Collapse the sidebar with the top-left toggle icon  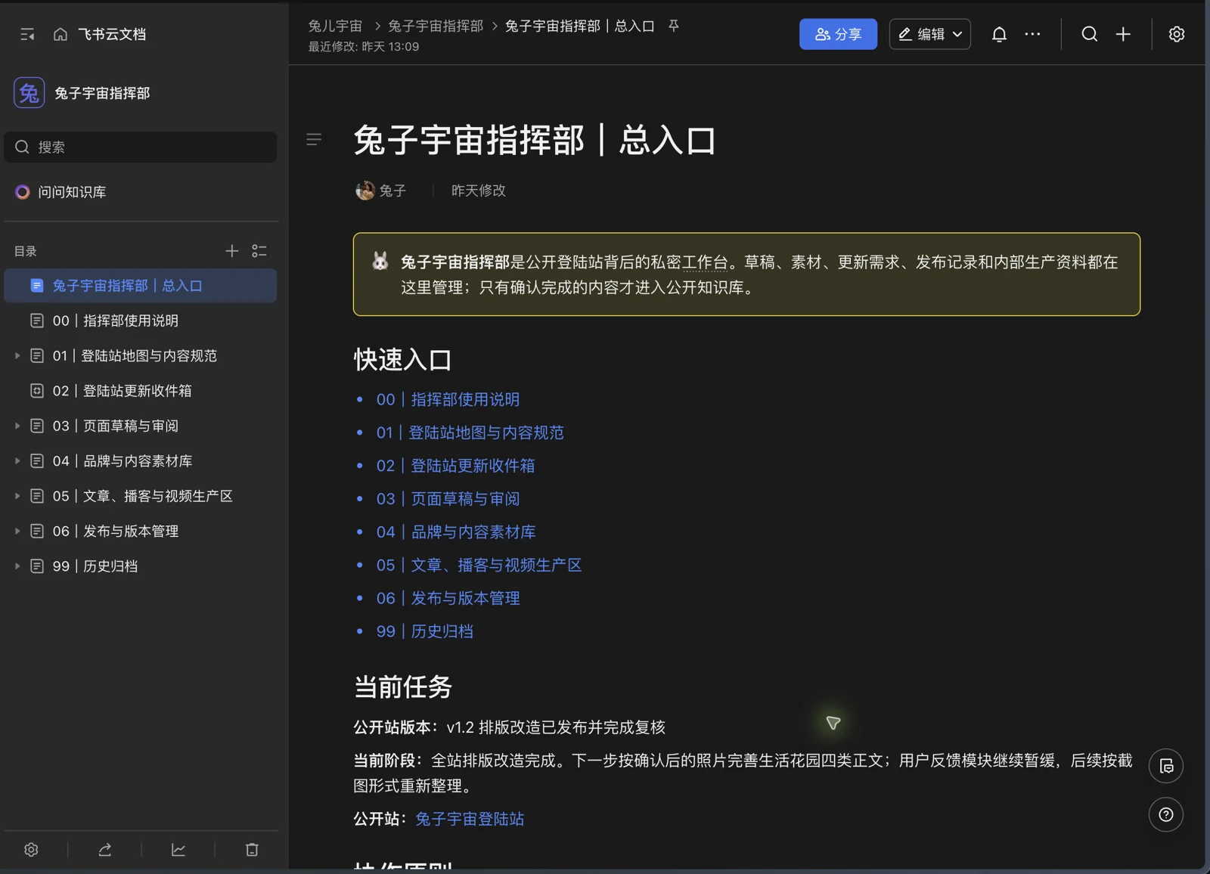(27, 34)
